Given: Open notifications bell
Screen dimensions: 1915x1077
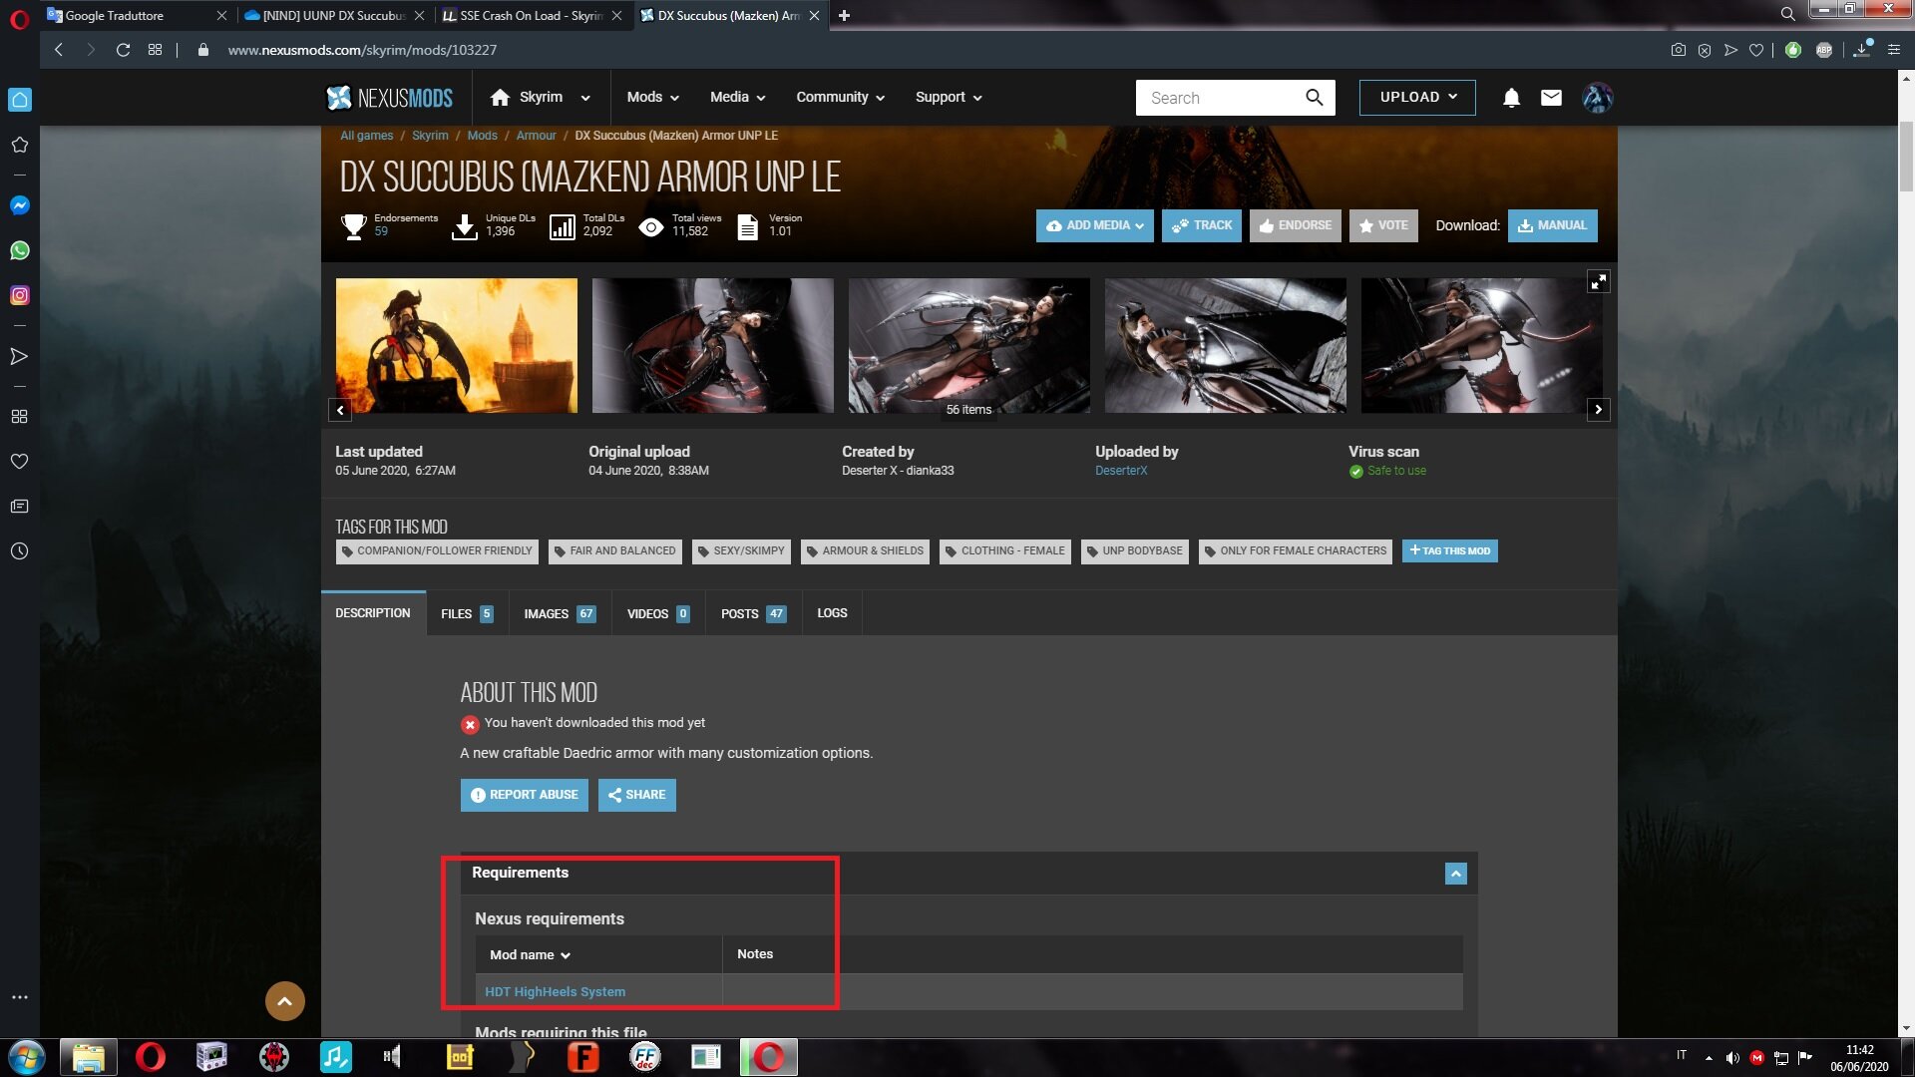Looking at the screenshot, I should click(1511, 98).
